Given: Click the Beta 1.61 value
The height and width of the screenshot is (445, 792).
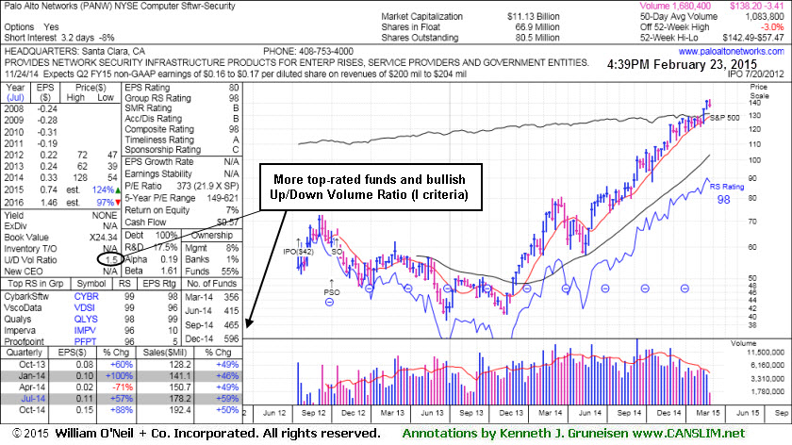Looking at the screenshot, I should coord(169,272).
